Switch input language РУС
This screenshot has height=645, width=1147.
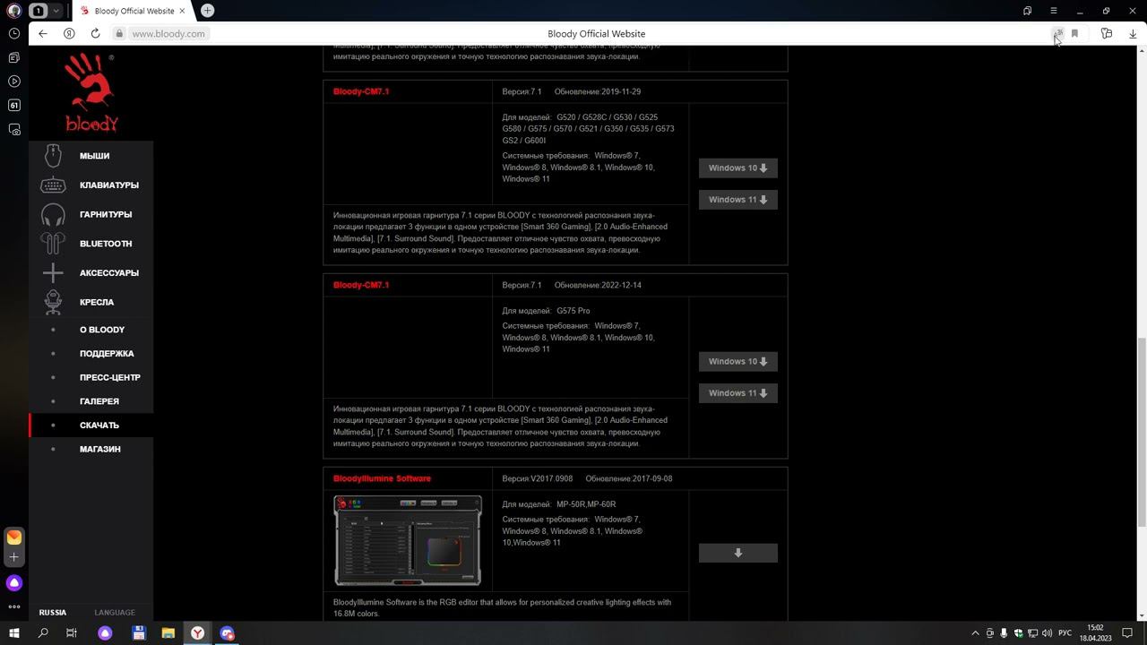[x=1065, y=633]
